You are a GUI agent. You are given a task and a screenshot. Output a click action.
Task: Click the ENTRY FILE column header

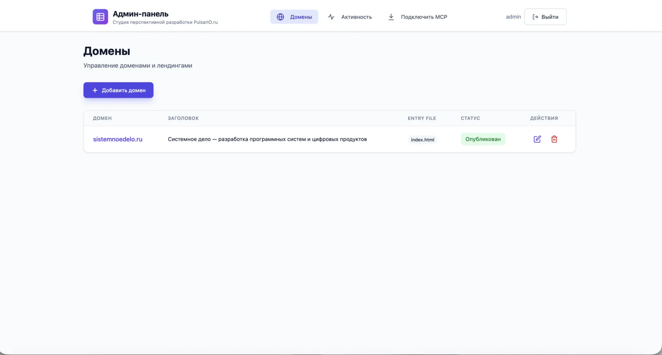pos(422,118)
